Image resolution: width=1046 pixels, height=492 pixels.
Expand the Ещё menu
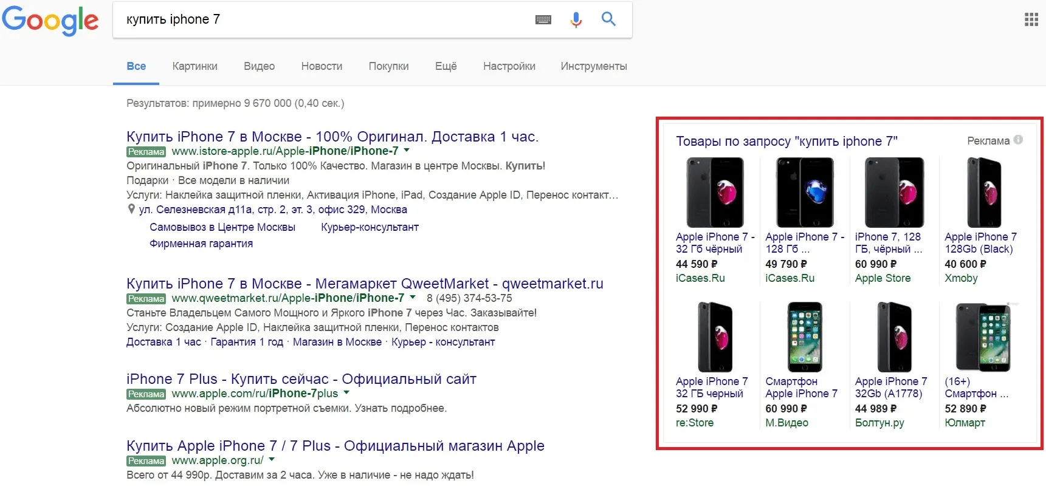click(446, 66)
